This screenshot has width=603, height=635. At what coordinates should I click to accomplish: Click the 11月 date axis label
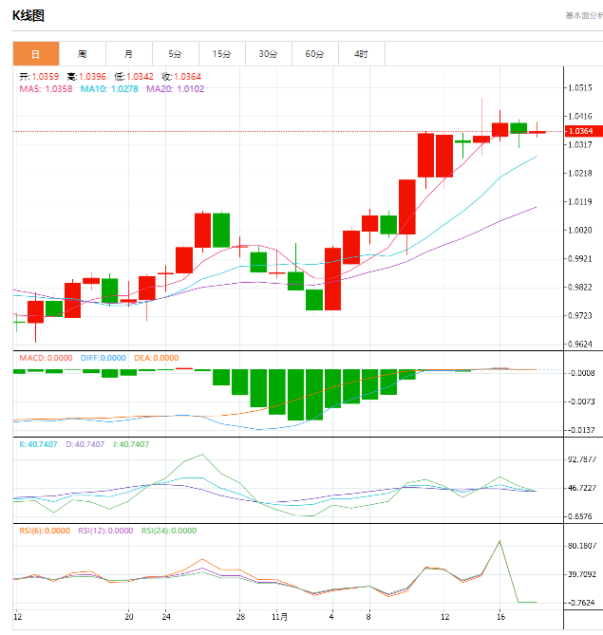coord(279,617)
